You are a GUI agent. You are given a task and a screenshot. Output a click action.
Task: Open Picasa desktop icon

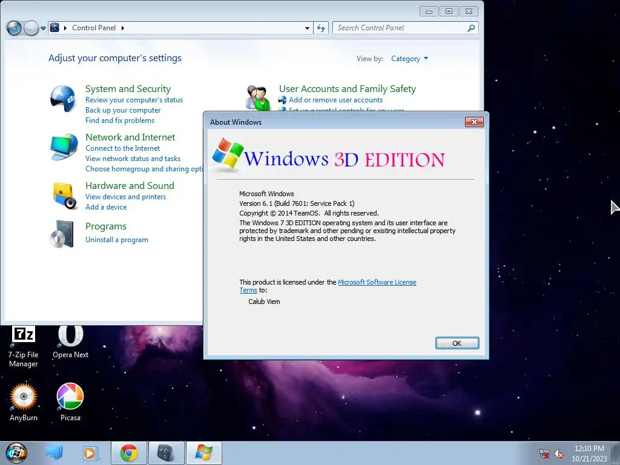[x=70, y=402]
